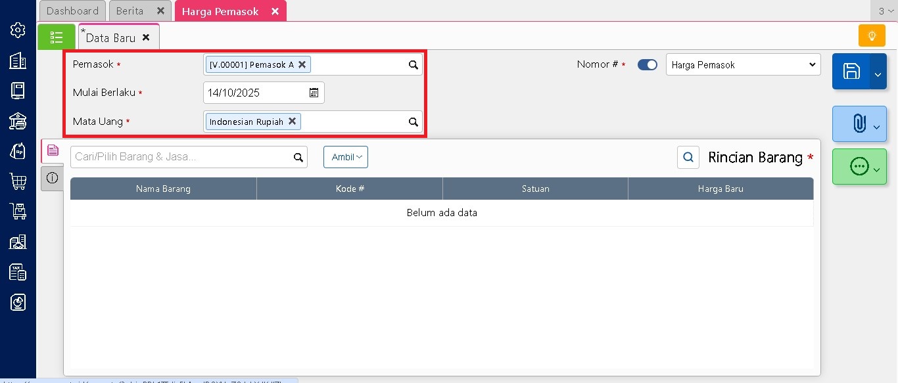
Task: Click the blue save disk button
Action: pyautogui.click(x=851, y=72)
